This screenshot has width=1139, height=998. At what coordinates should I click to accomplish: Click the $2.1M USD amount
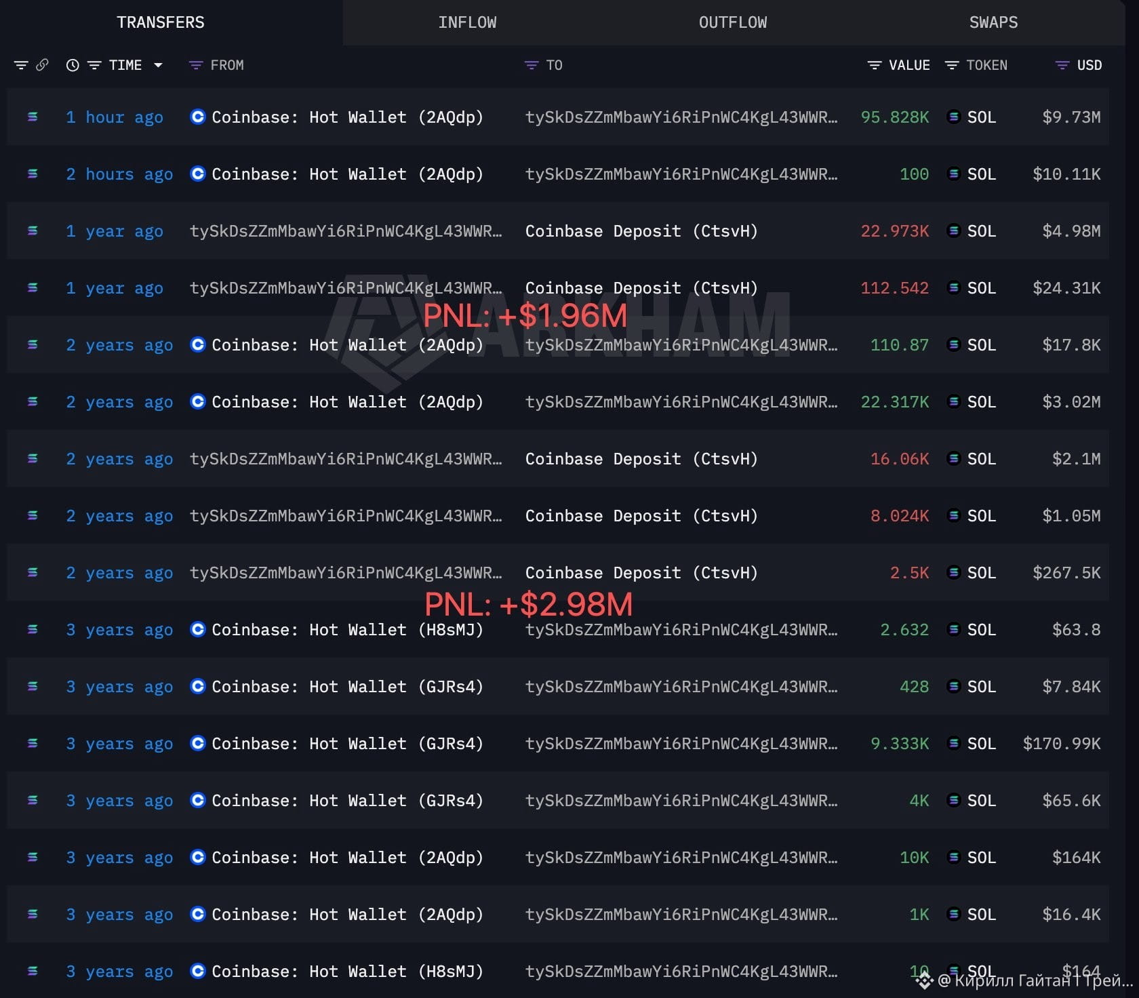[1077, 459]
